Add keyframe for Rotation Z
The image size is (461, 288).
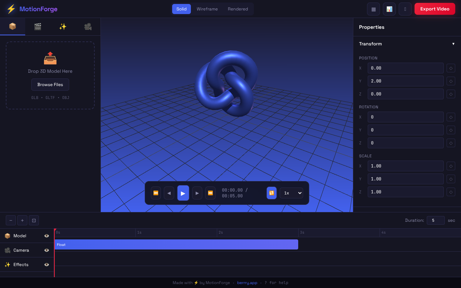click(x=451, y=143)
